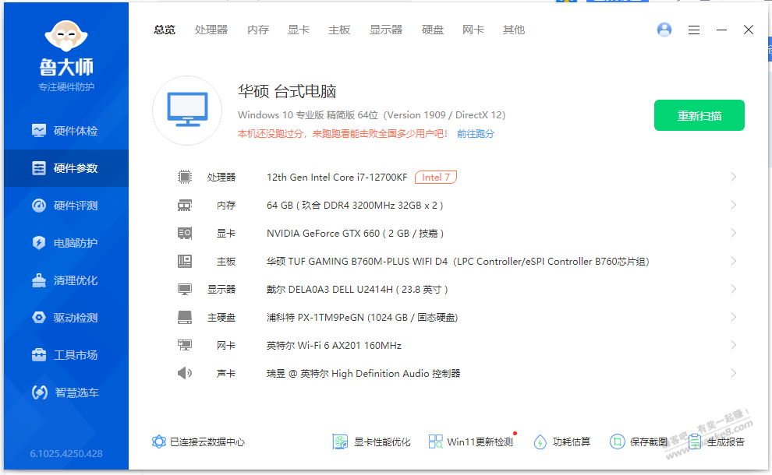772x475 pixels.
Task: Open the hamburger main menu
Action: 694,30
